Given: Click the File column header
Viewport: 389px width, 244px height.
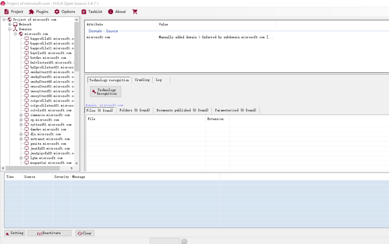Looking at the screenshot, I should 146,119.
